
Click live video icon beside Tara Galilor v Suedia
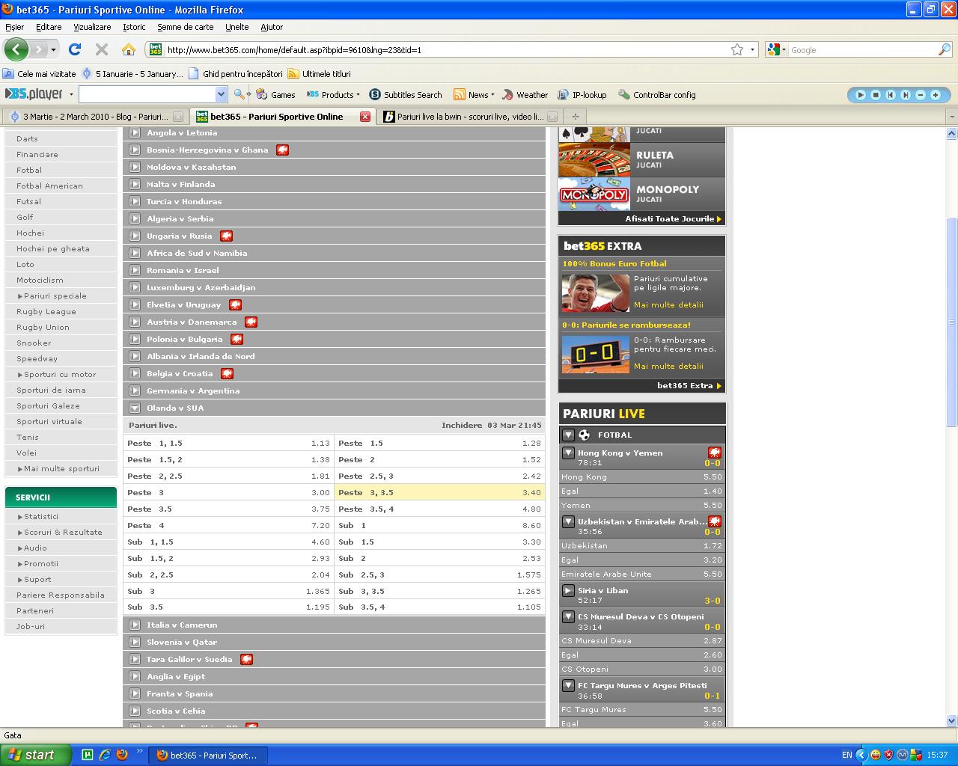[x=246, y=659]
